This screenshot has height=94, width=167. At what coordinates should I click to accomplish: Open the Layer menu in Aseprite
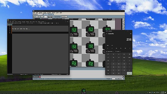(x=45, y=13)
